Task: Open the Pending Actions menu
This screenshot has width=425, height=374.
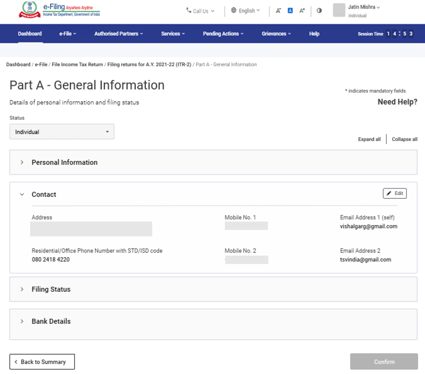Action: click(223, 34)
